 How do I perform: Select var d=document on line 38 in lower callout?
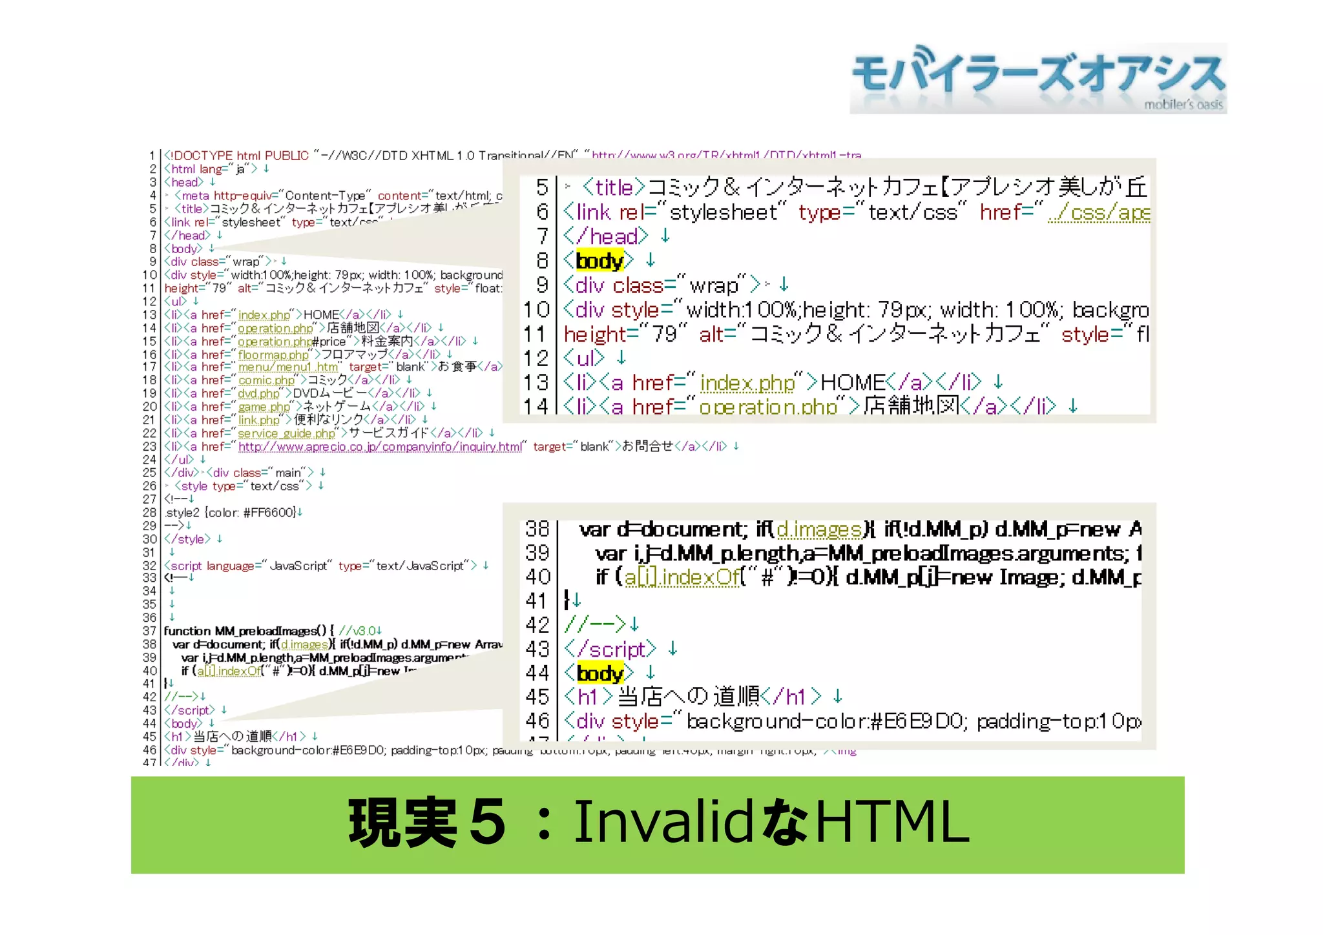click(663, 529)
